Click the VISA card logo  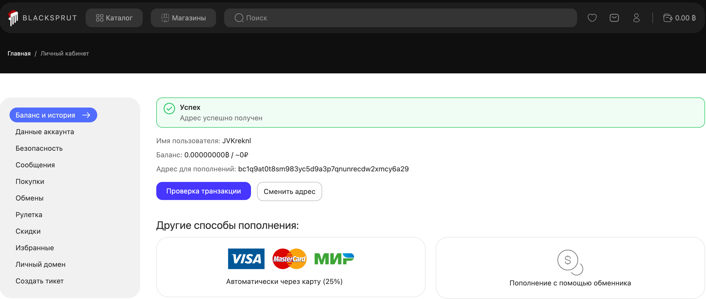[x=246, y=259]
